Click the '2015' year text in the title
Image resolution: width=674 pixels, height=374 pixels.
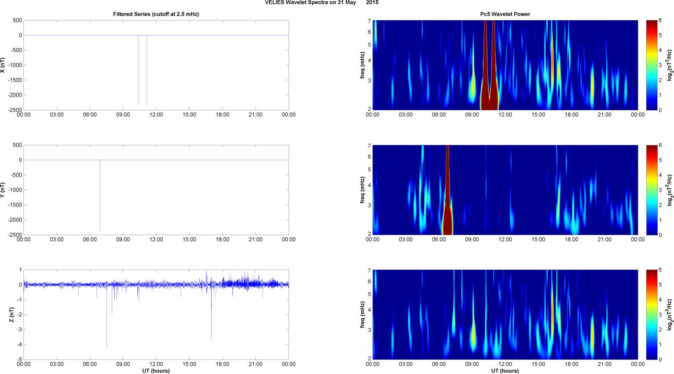click(x=372, y=3)
